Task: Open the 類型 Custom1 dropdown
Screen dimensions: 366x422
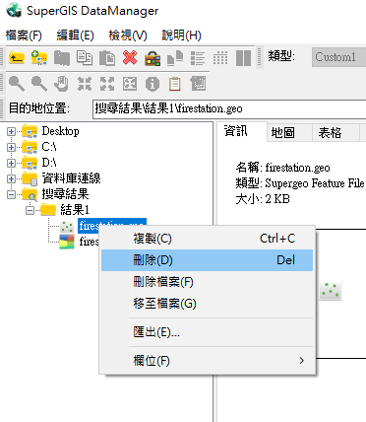Action: [339, 57]
